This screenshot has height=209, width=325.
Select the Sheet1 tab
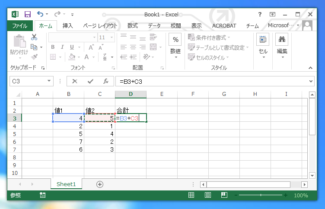coord(66,184)
